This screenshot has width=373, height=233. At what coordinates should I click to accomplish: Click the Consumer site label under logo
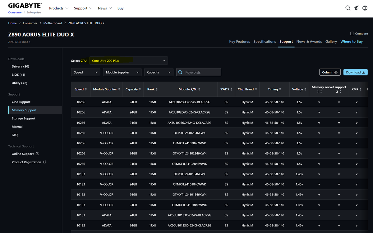(x=16, y=12)
